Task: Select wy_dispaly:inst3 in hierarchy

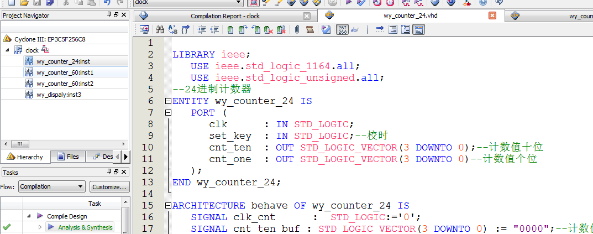Action: pos(59,95)
